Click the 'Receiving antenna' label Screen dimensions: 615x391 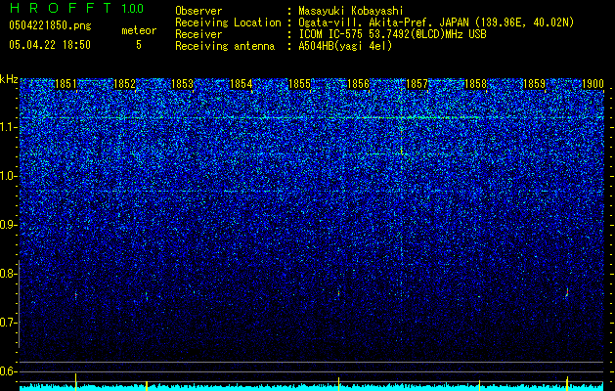coord(225,46)
